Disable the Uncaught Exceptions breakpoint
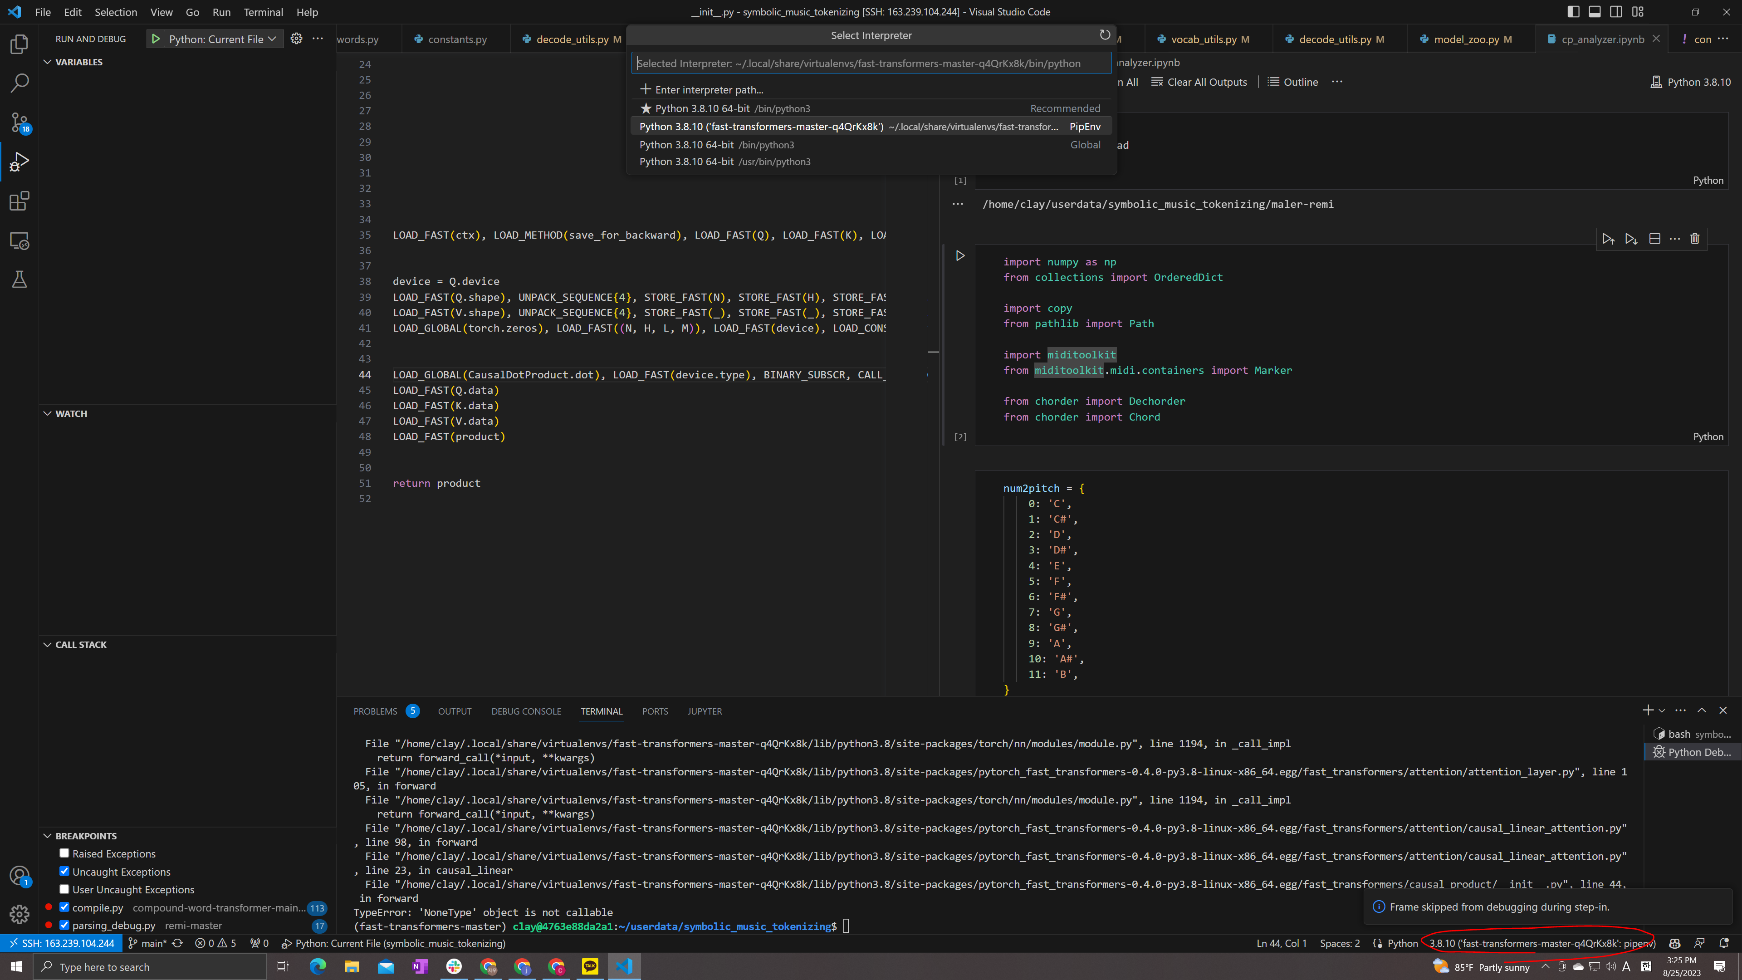Image resolution: width=1742 pixels, height=980 pixels. coord(64,871)
